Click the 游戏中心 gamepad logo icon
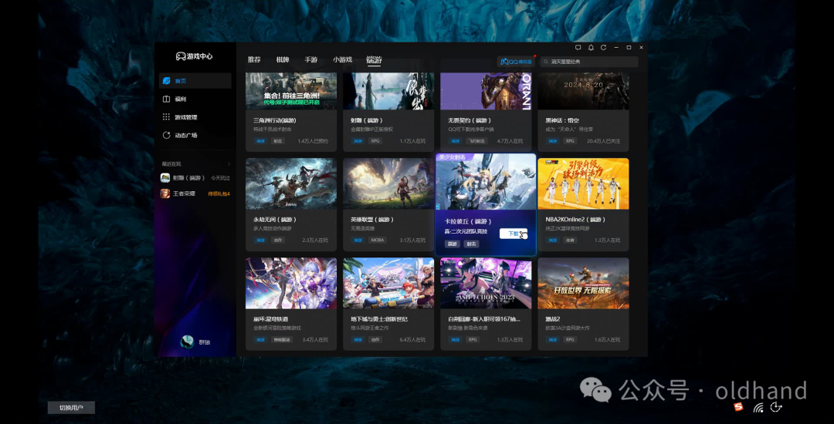834x424 pixels. pyautogui.click(x=181, y=56)
